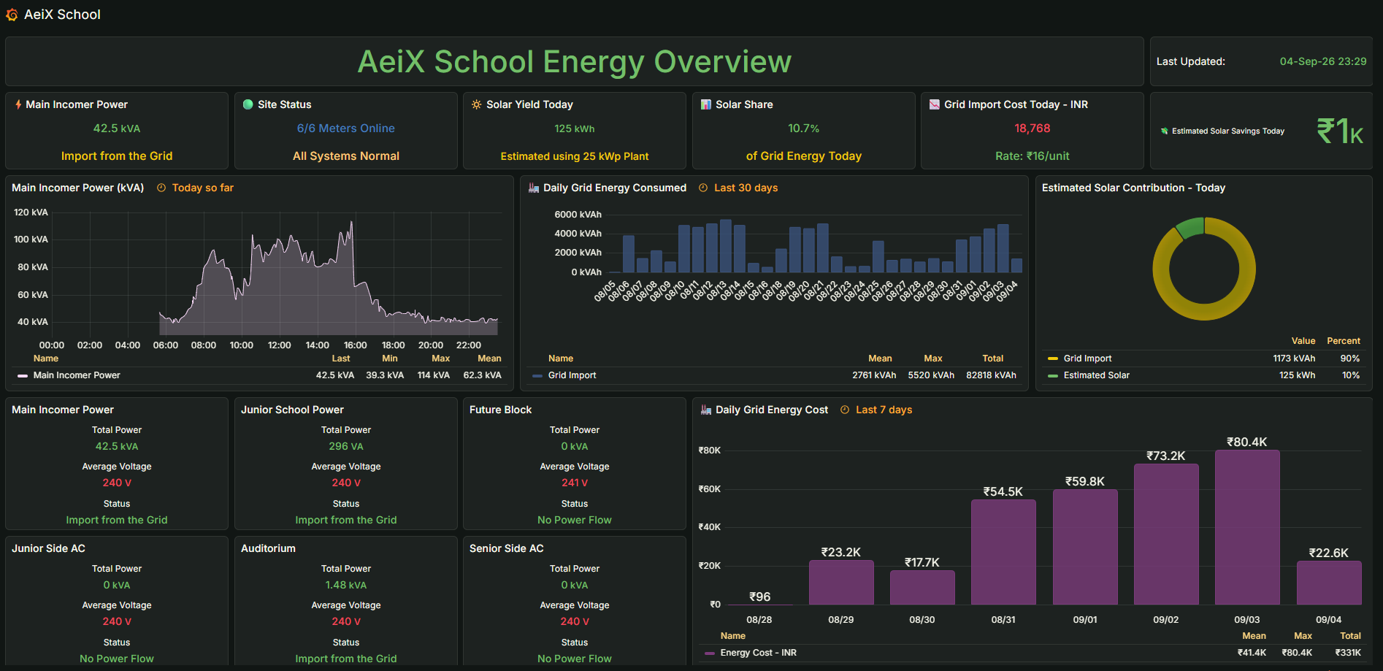This screenshot has height=671, width=1383.
Task: Click the factory icon beside Daily Grid Energy Consumed
Action: pyautogui.click(x=534, y=188)
